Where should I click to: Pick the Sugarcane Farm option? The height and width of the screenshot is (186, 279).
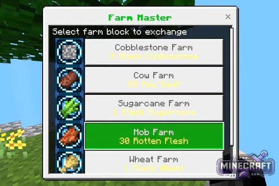(x=154, y=108)
